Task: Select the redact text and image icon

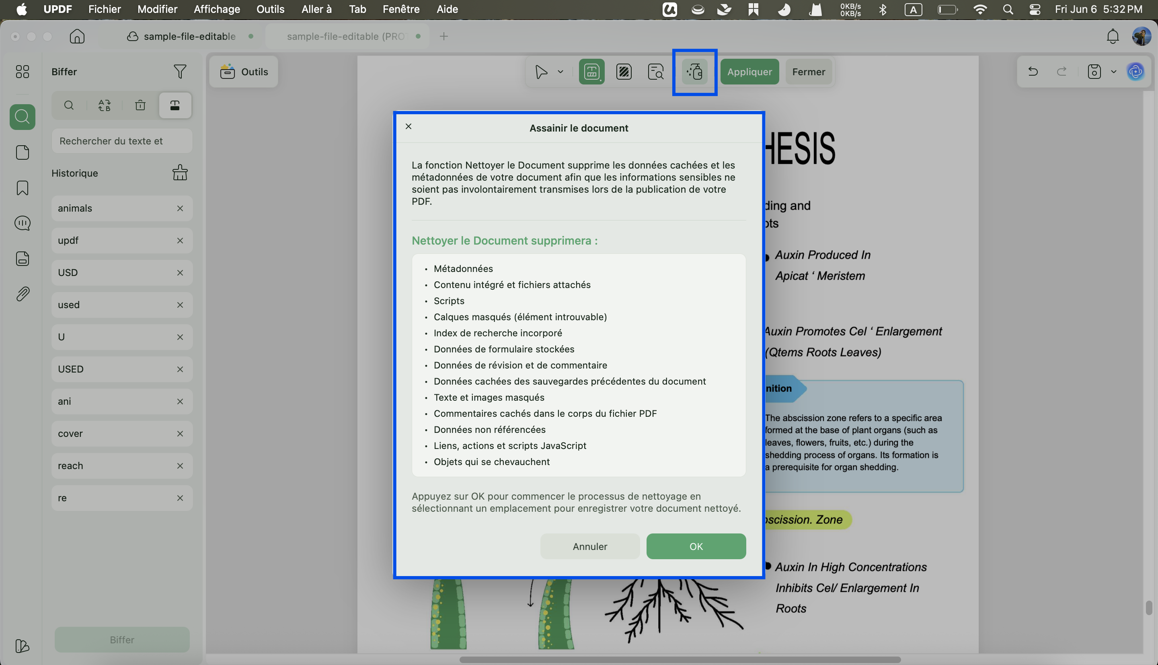Action: (x=591, y=72)
